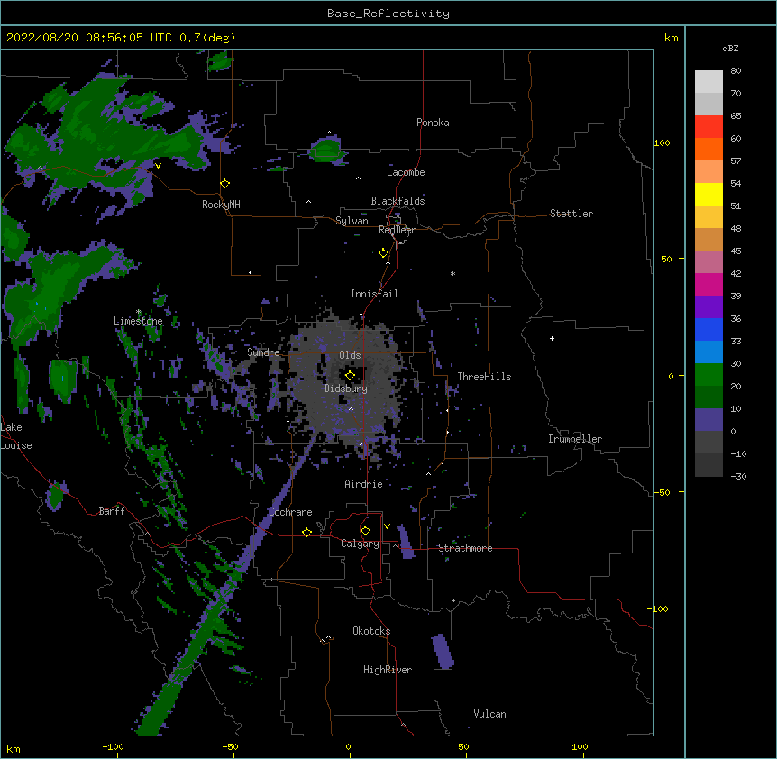777x759 pixels.
Task: Click the dBZ legend heading
Action: tap(730, 49)
